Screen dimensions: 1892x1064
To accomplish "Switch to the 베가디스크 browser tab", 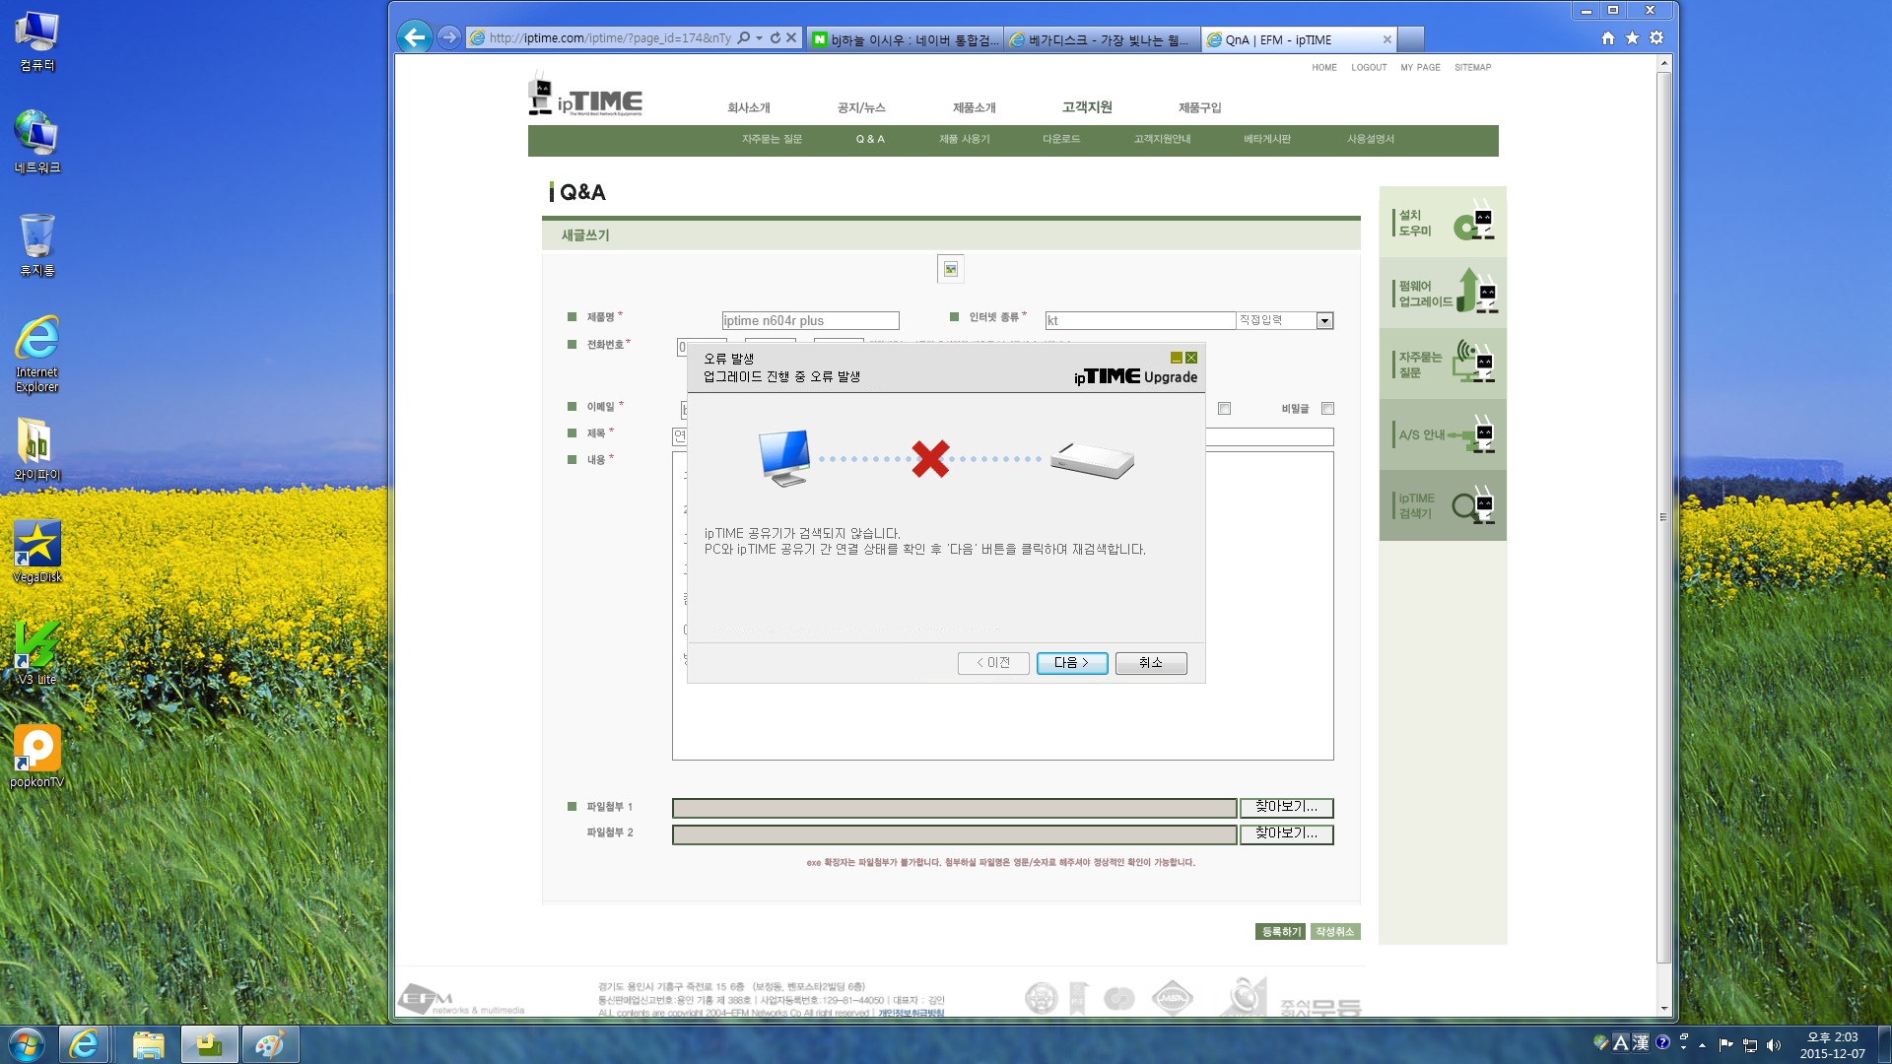I will [x=1102, y=39].
